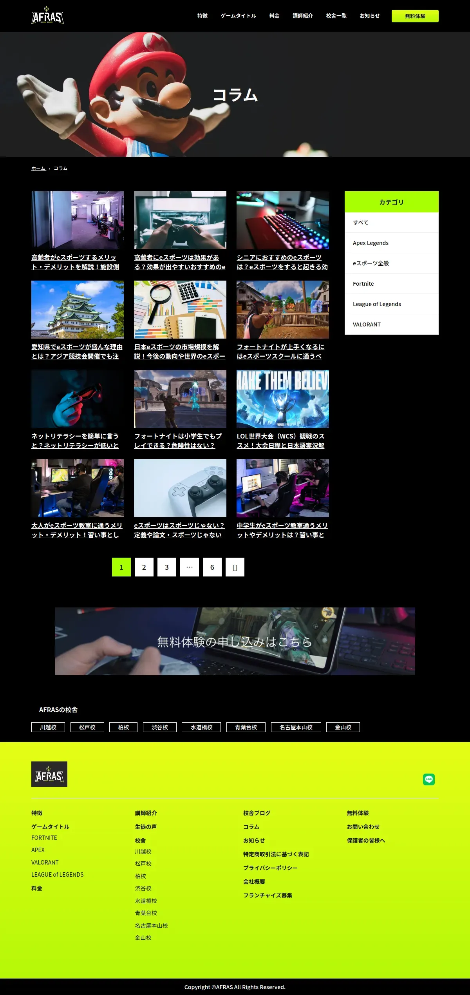Viewport: 470px width, 995px height.
Task: Open article 高齢者にeスポーツは効果がある
Action: point(180,262)
